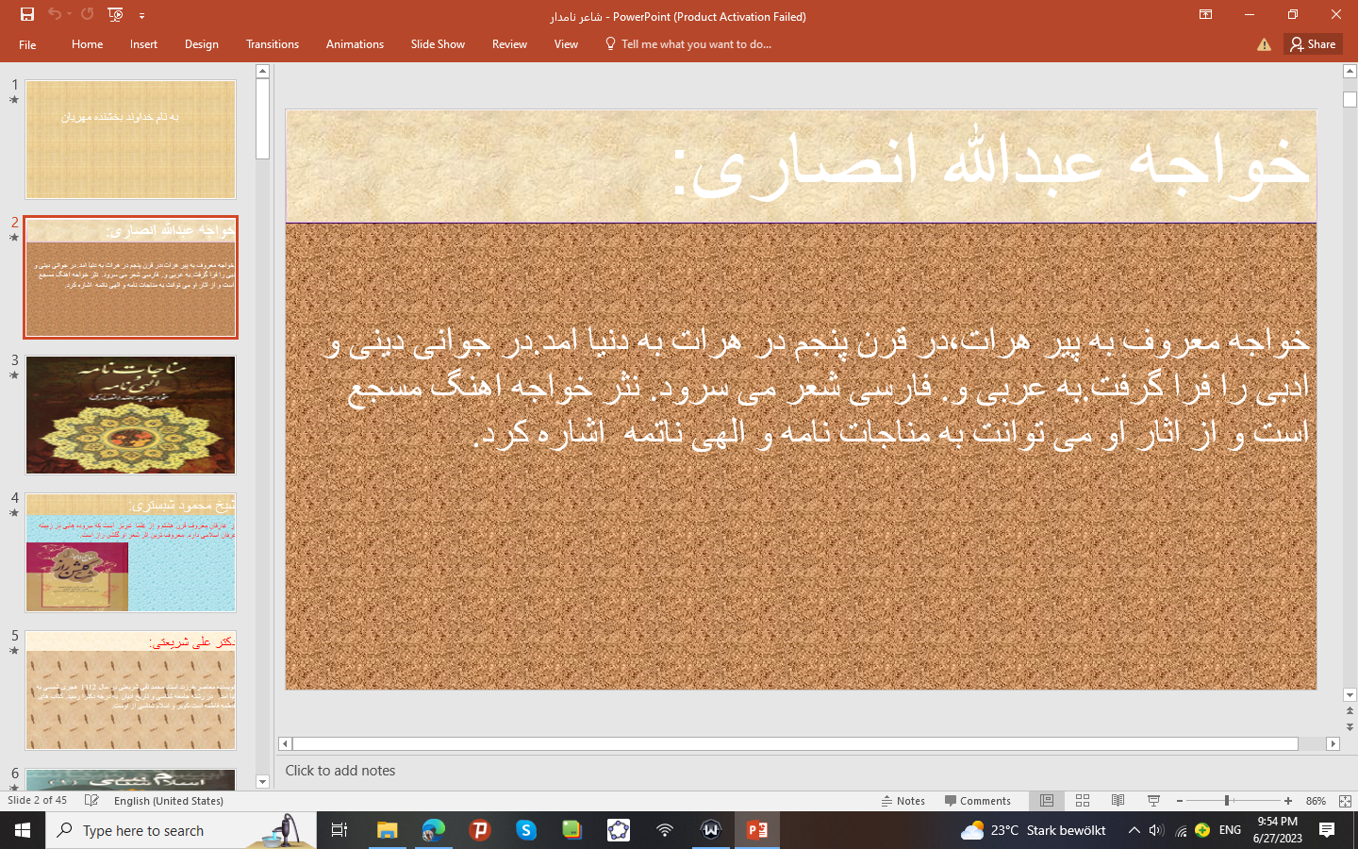Open Ribbon Display Options menu
The height and width of the screenshot is (849, 1358).
tap(1205, 14)
